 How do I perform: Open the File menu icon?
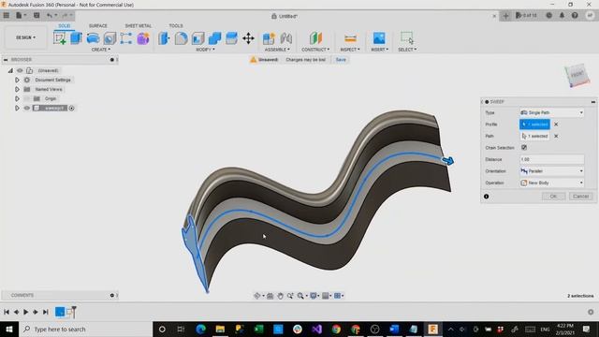(21, 16)
